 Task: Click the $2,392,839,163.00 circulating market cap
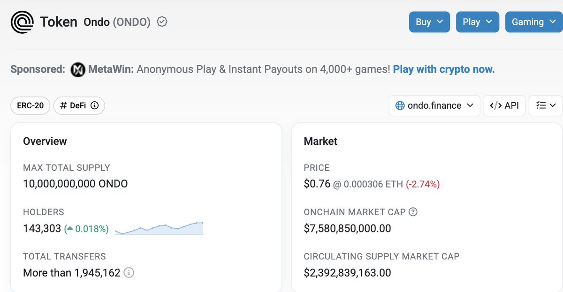coord(348,273)
